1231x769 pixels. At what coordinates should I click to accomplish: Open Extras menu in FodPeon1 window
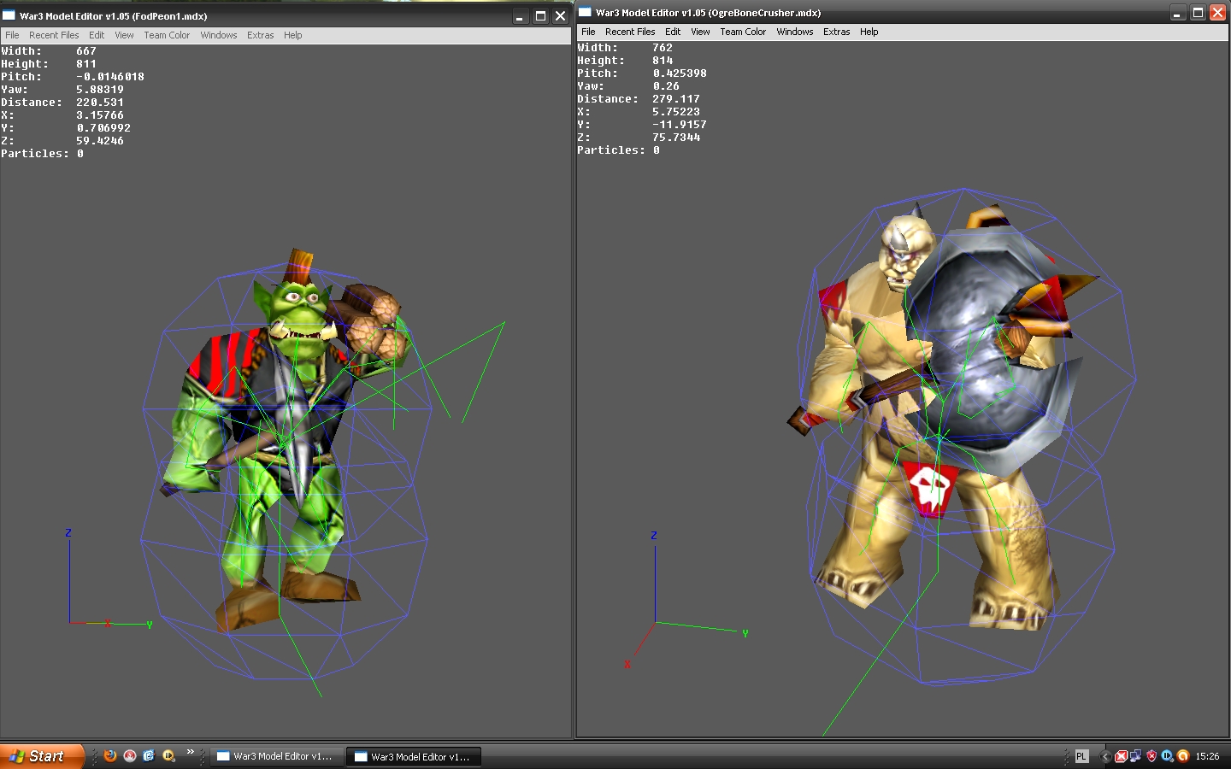point(261,35)
